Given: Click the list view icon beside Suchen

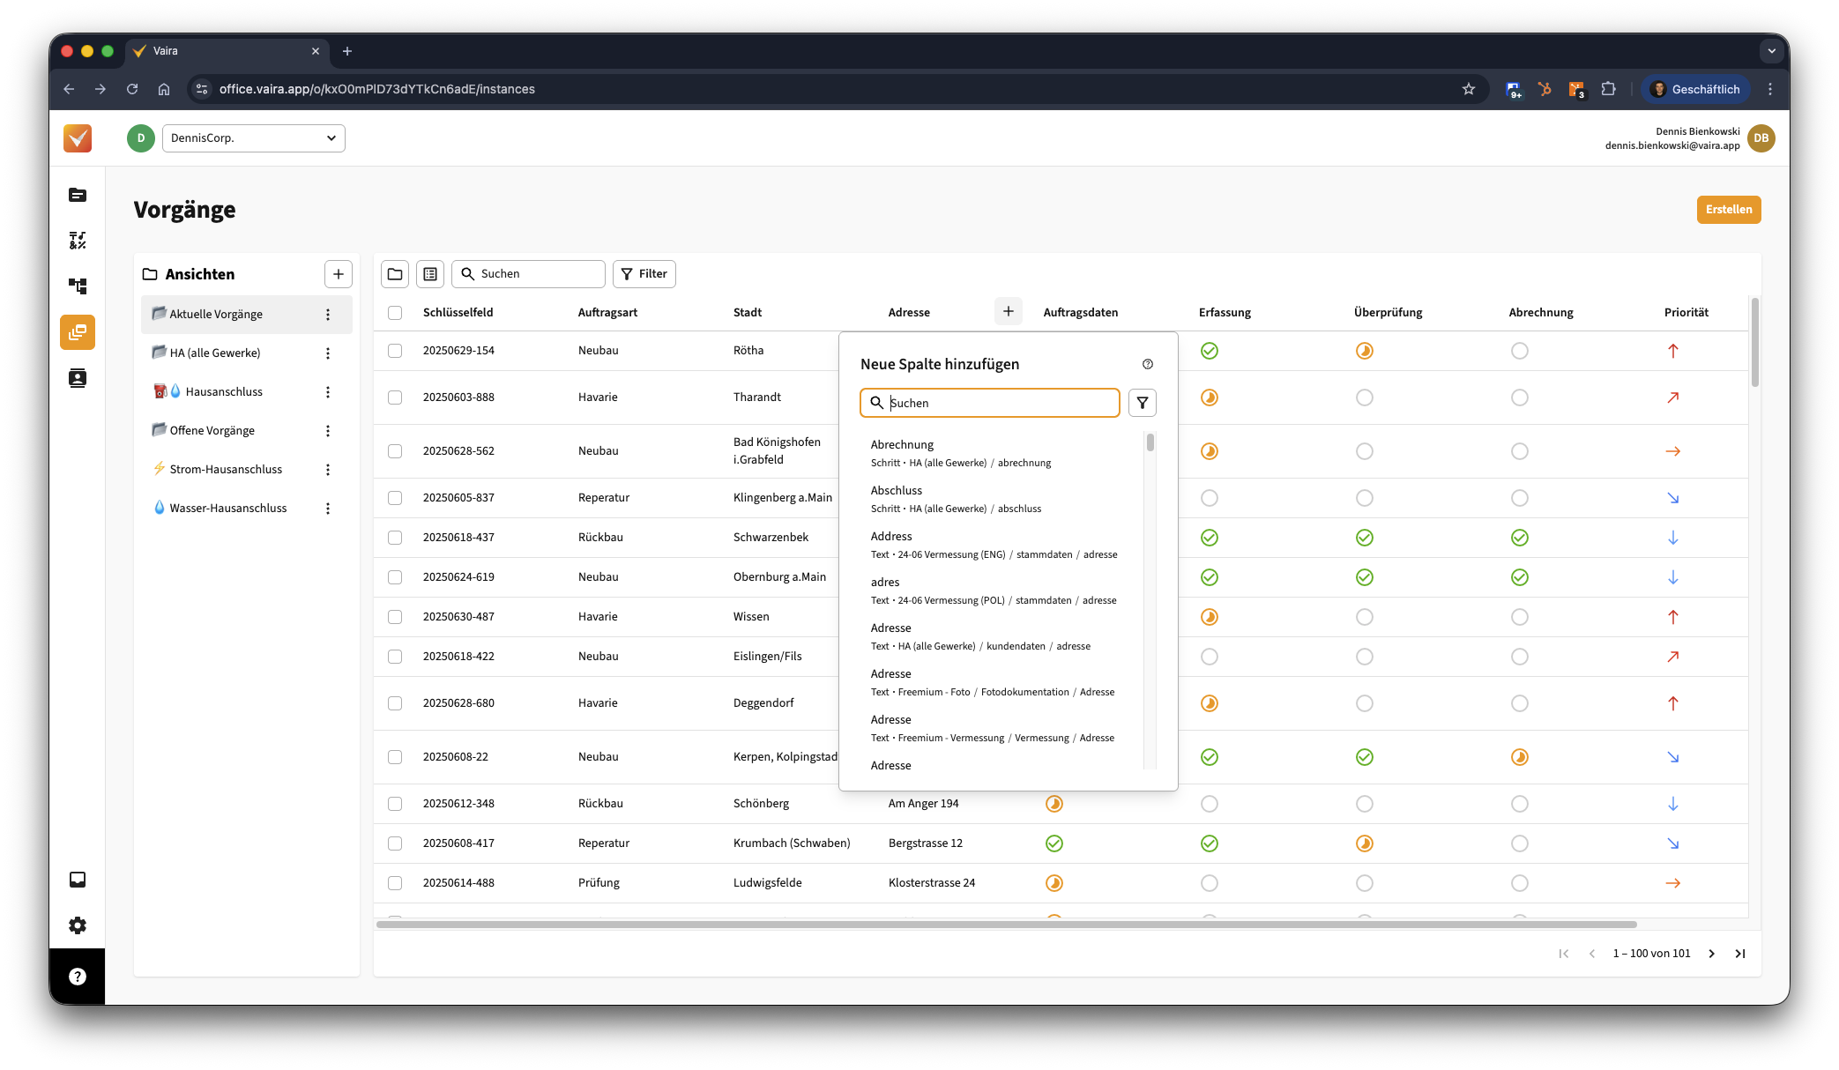Looking at the screenshot, I should point(430,274).
